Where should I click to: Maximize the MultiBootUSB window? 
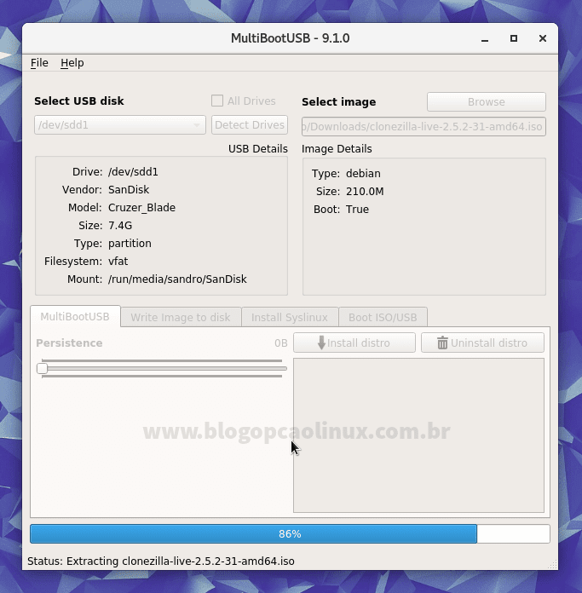(x=514, y=38)
